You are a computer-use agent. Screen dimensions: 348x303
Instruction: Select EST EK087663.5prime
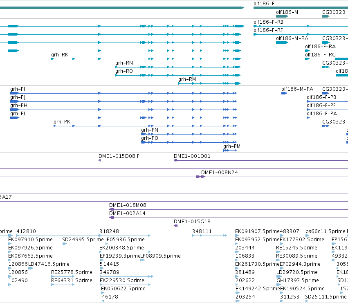point(30,256)
